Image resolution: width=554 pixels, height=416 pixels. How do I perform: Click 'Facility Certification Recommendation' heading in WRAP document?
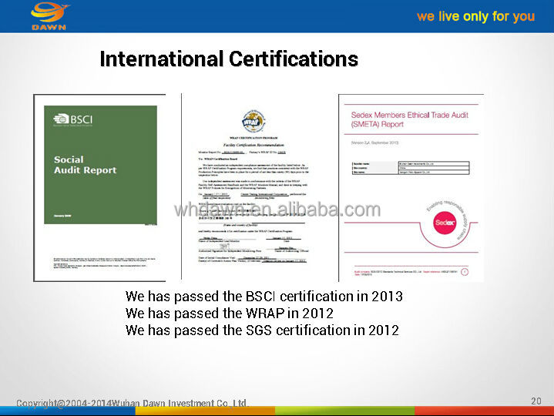(x=253, y=145)
